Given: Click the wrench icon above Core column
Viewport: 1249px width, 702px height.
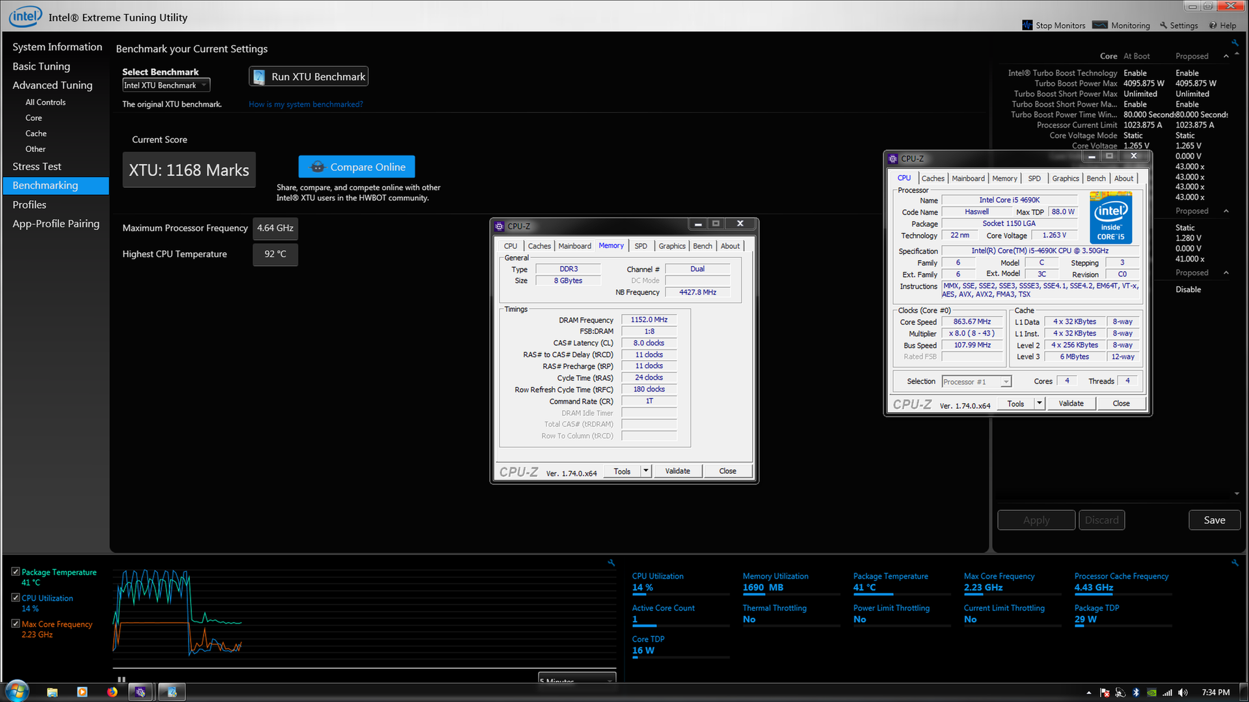Looking at the screenshot, I should (x=1234, y=43).
